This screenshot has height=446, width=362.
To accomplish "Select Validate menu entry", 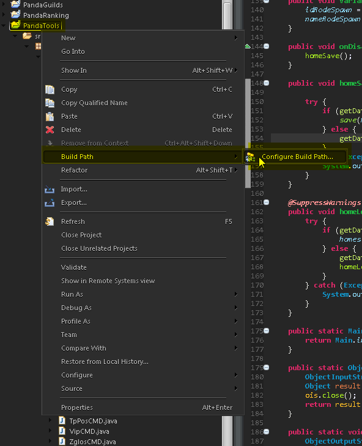I will point(143,267).
